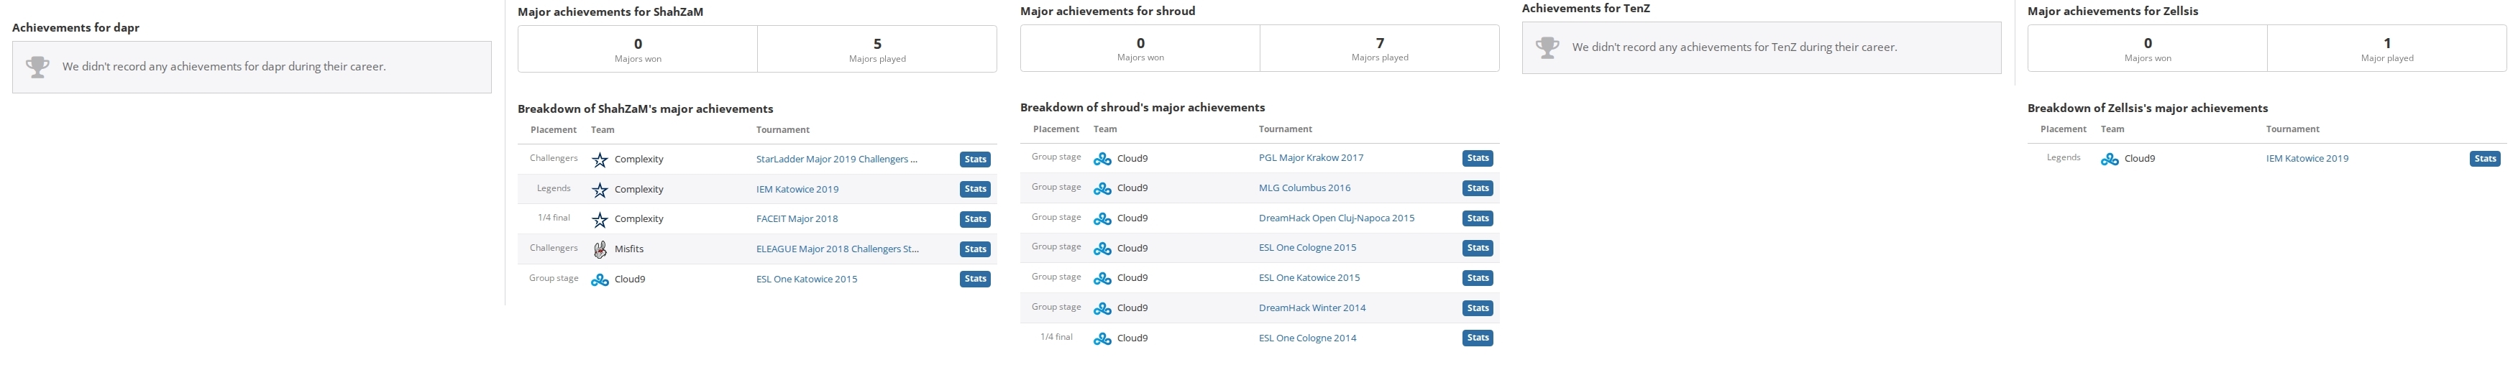Click Cloud9 logo in ESL One Cologne 2015 row
Viewport: 2518px width, 365px height.
tap(1102, 249)
